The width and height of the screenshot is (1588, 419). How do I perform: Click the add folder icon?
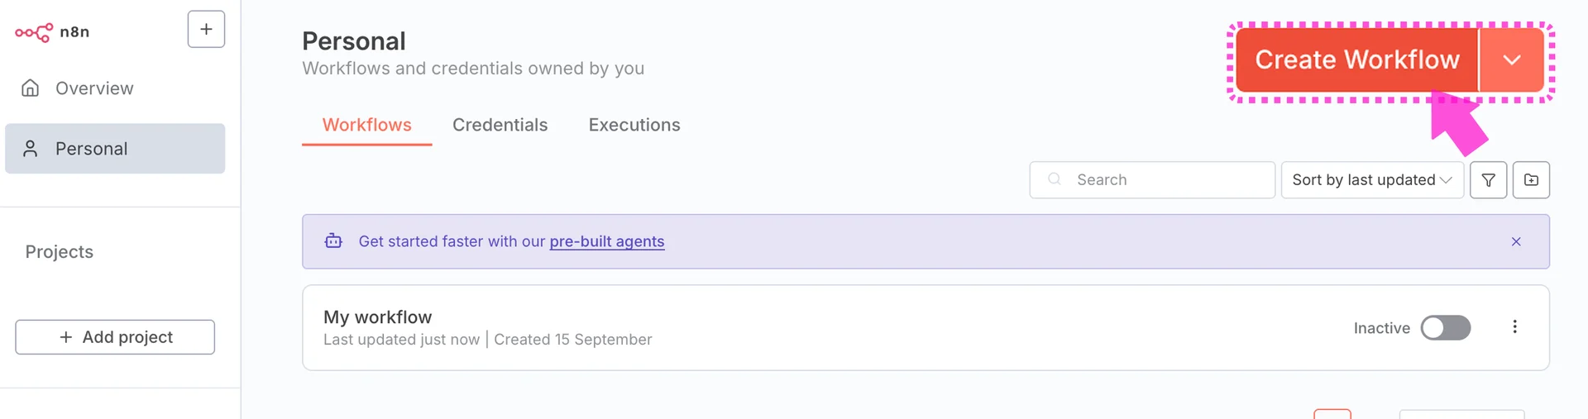[x=1531, y=180]
